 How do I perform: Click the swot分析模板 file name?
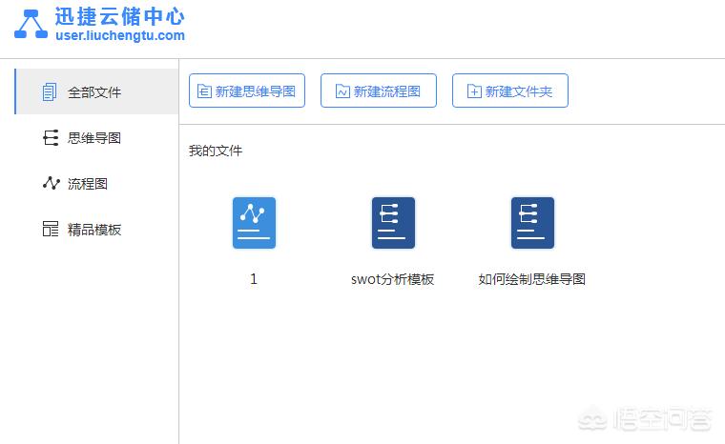tap(393, 279)
